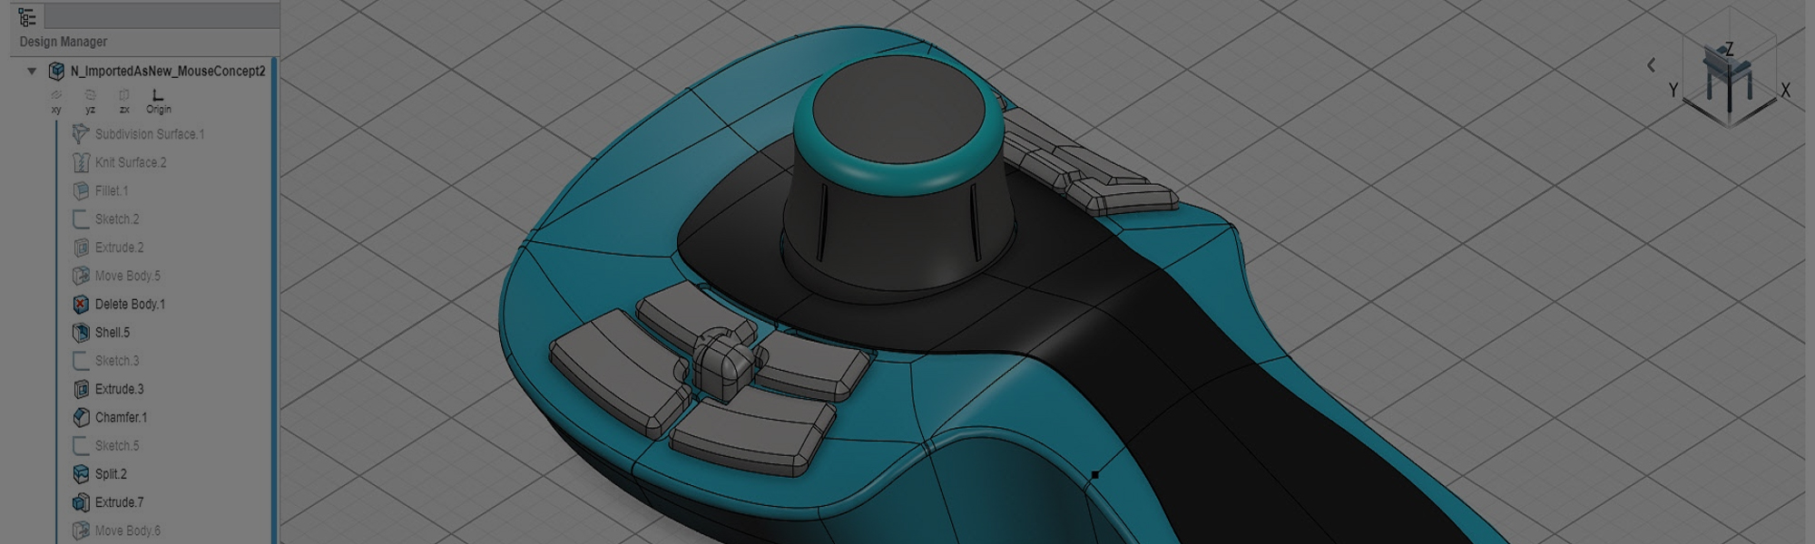Click the Extrude.7 feature icon

[81, 502]
